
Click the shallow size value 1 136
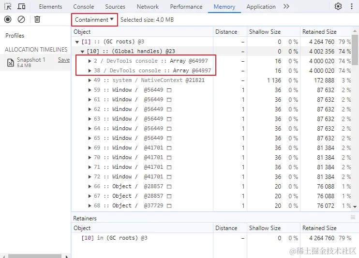tap(274, 81)
